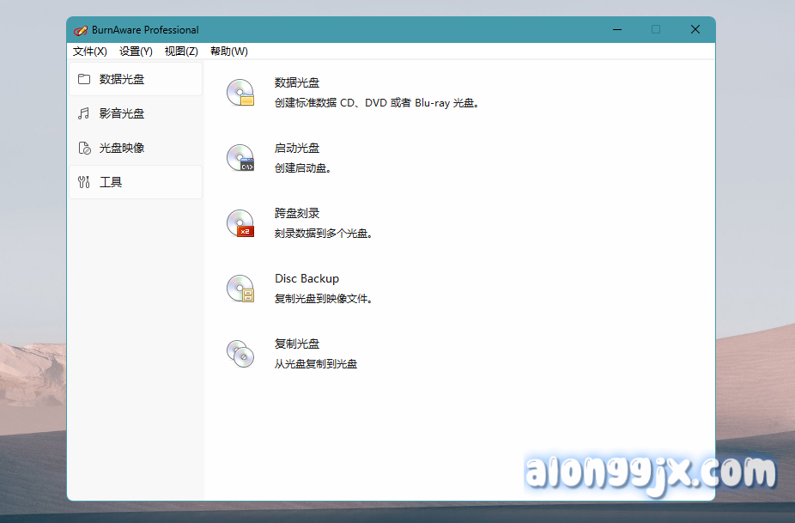Click the 光盘映像 file icon in sidebar
Viewport: 795px width, 523px height.
pos(84,148)
